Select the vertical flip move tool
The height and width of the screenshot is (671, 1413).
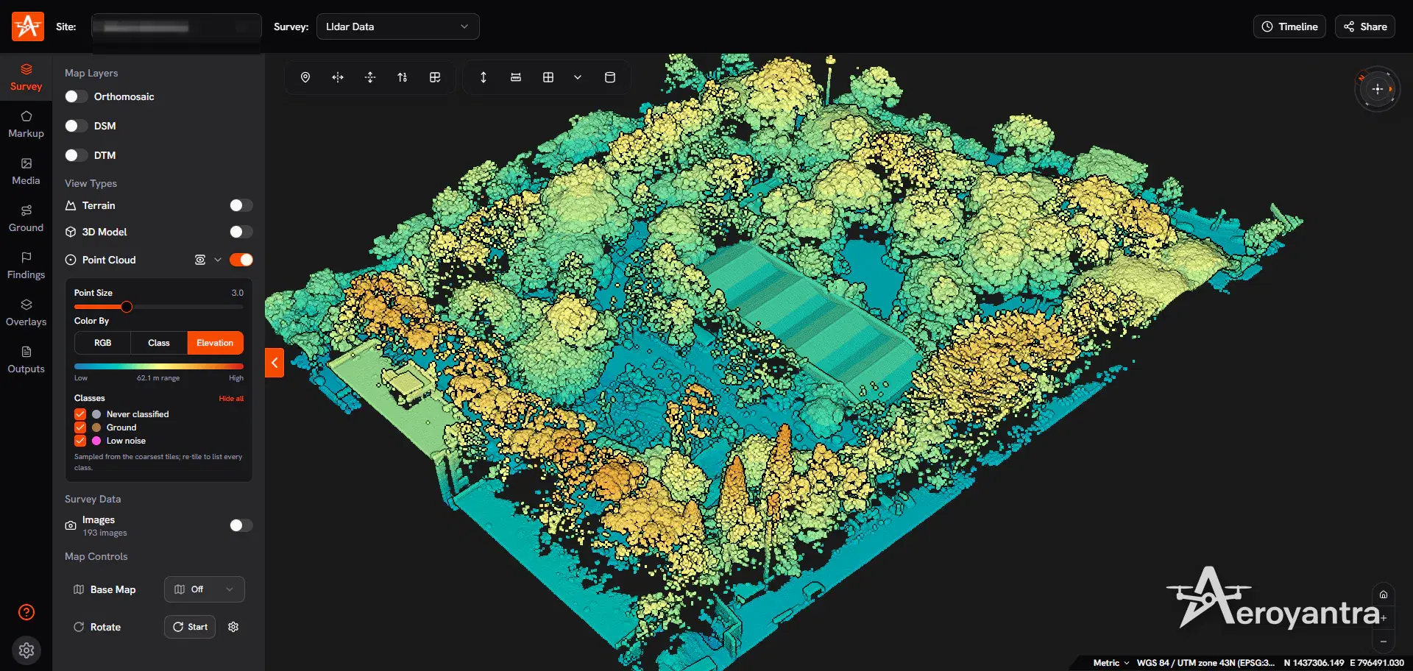[370, 77]
